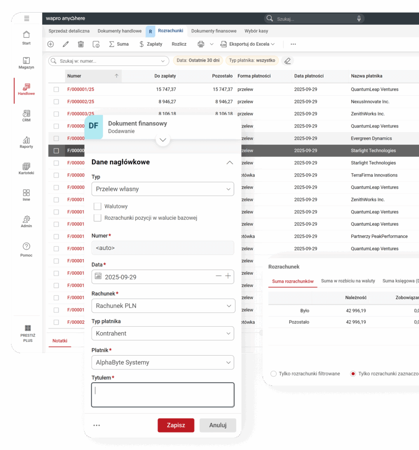Open the Magazyn module in sidebar
419x450 pixels.
(x=26, y=63)
